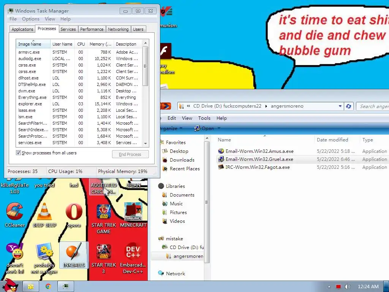Viewport: 389px width, 292px height.
Task: Toggle Show processes from all users
Action: (x=18, y=153)
